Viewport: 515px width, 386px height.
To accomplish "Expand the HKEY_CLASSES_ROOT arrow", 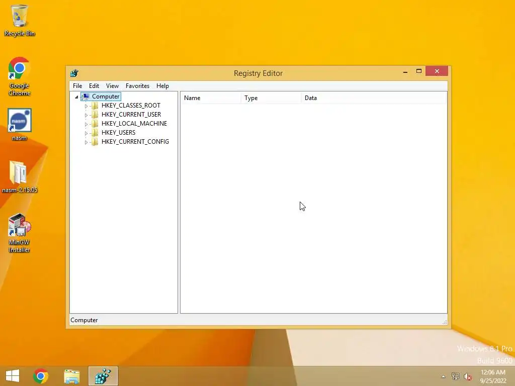I will tap(86, 106).
